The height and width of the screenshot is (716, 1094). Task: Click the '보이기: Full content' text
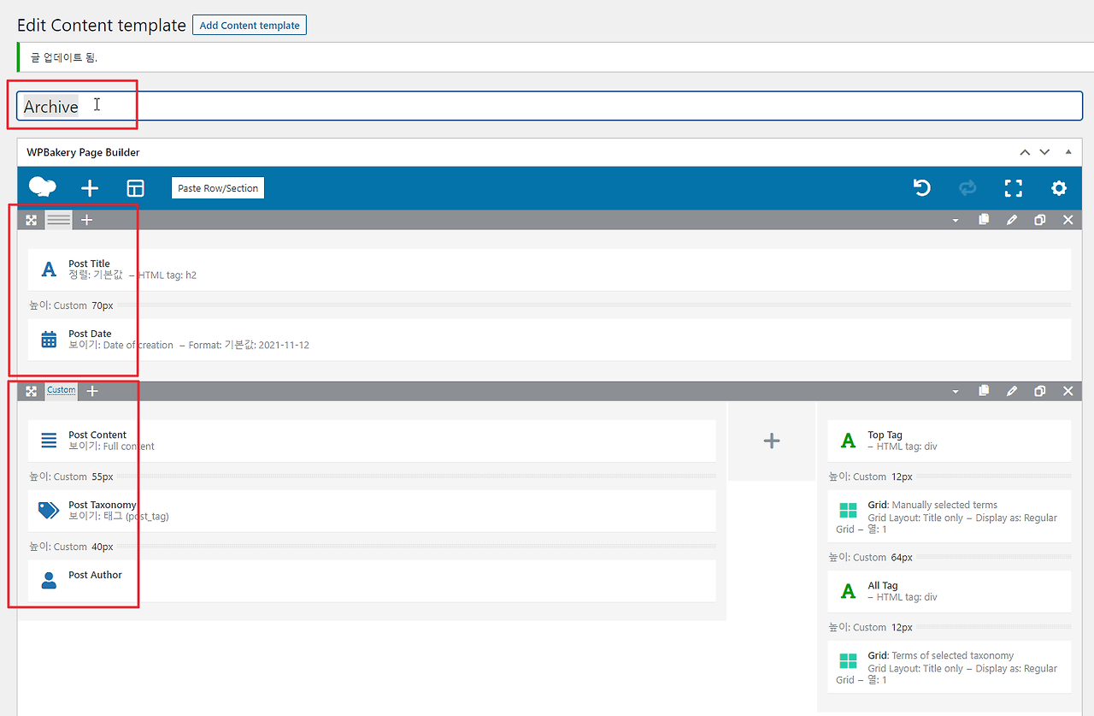111,447
